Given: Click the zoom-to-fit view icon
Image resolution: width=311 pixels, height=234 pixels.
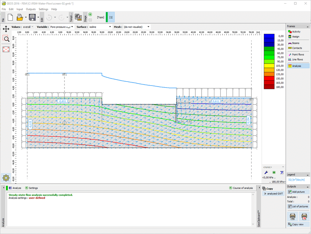Looking at the screenshot, I should click(x=6, y=49).
